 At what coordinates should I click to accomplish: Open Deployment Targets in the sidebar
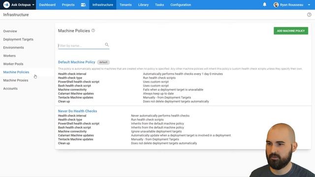pyautogui.click(x=18, y=39)
